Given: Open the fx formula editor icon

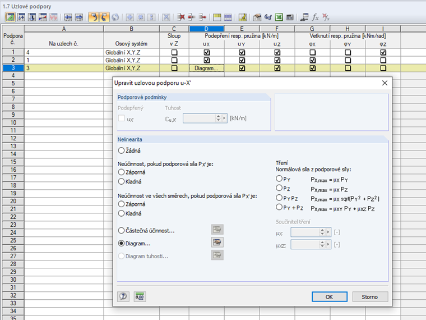Looking at the screenshot, I should (x=315, y=17).
